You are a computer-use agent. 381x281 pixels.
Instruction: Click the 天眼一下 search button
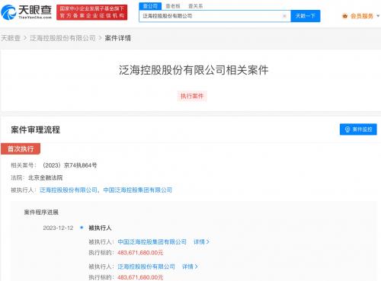click(x=306, y=16)
